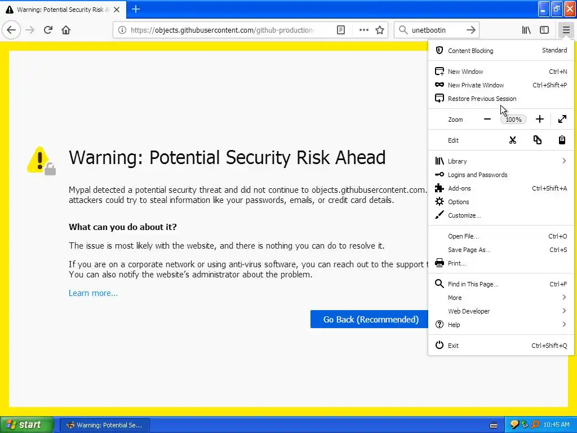
Task: Reset zoom at 100% label
Action: (513, 120)
